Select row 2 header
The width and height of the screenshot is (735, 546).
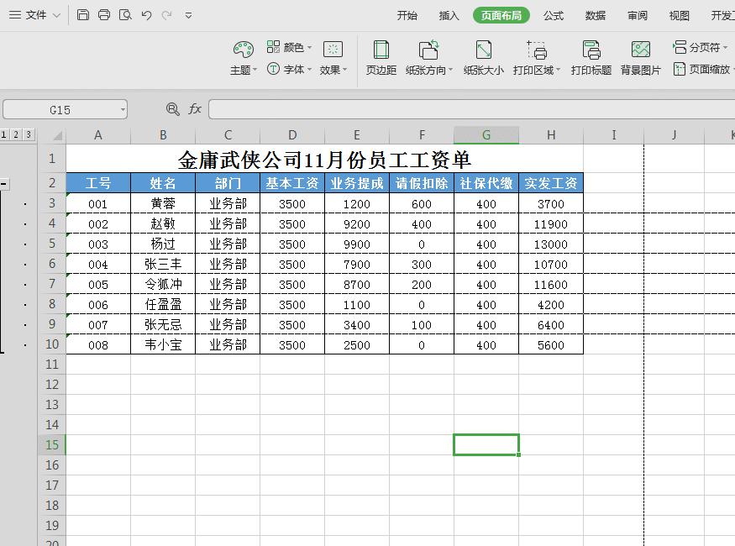(51, 183)
